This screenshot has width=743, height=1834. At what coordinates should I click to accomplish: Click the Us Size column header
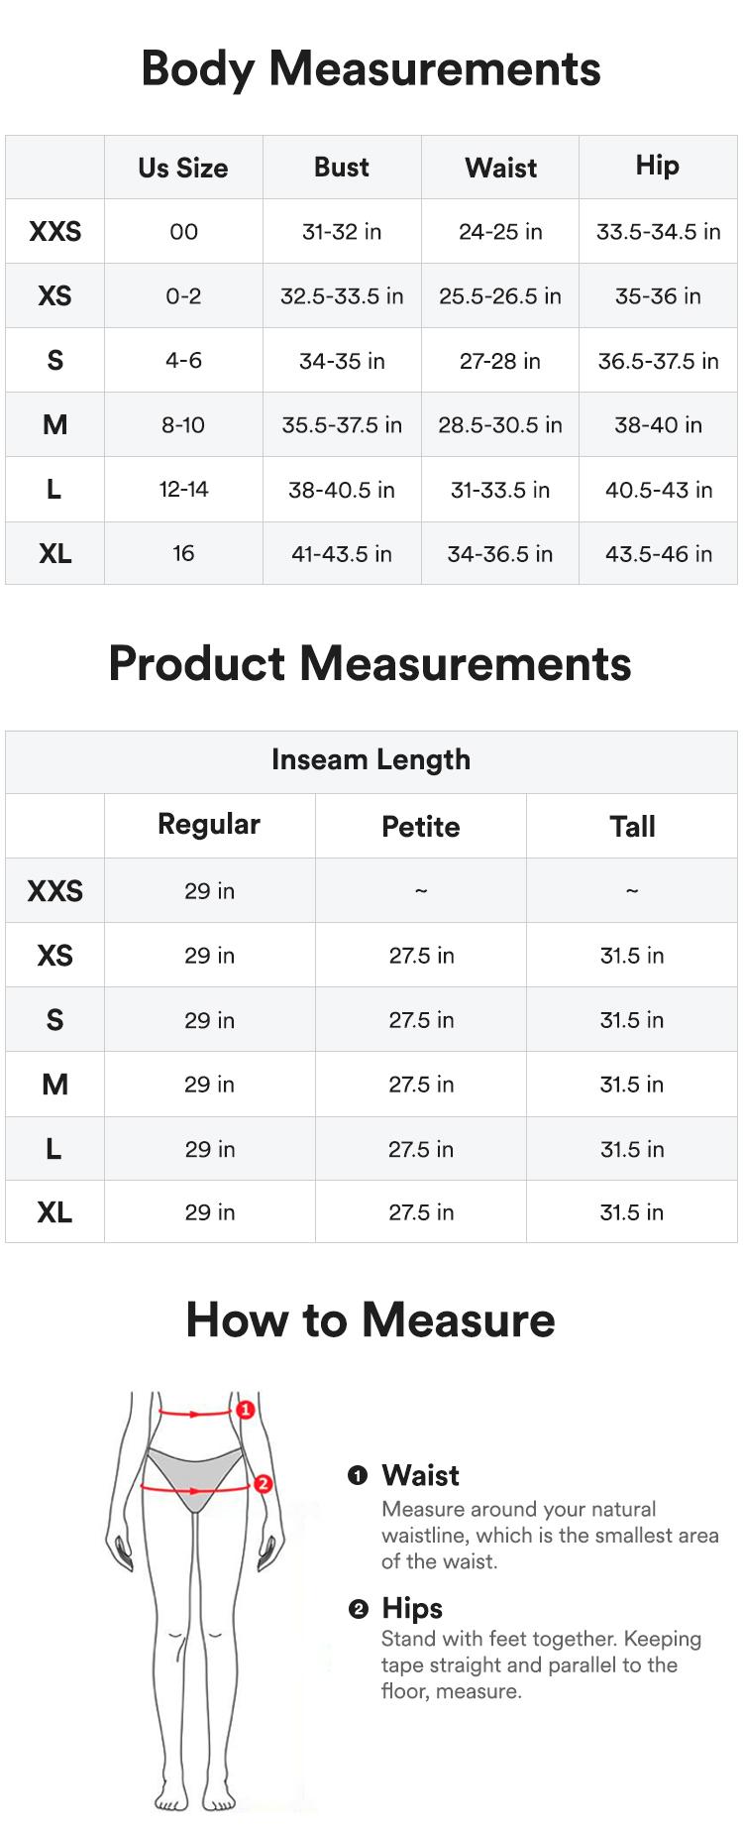pyautogui.click(x=183, y=168)
